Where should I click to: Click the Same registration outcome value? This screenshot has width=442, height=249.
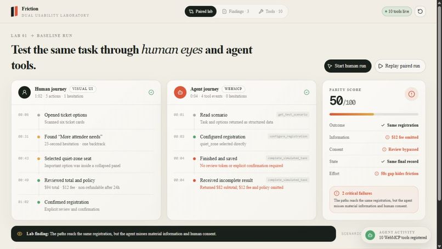pyautogui.click(x=403, y=125)
